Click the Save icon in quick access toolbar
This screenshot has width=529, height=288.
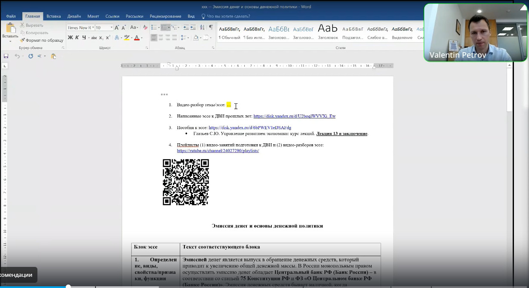tap(6, 56)
